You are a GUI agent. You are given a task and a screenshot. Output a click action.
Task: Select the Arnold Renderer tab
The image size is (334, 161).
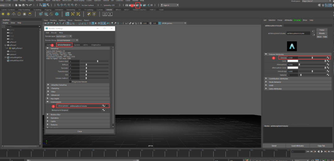click(x=64, y=45)
